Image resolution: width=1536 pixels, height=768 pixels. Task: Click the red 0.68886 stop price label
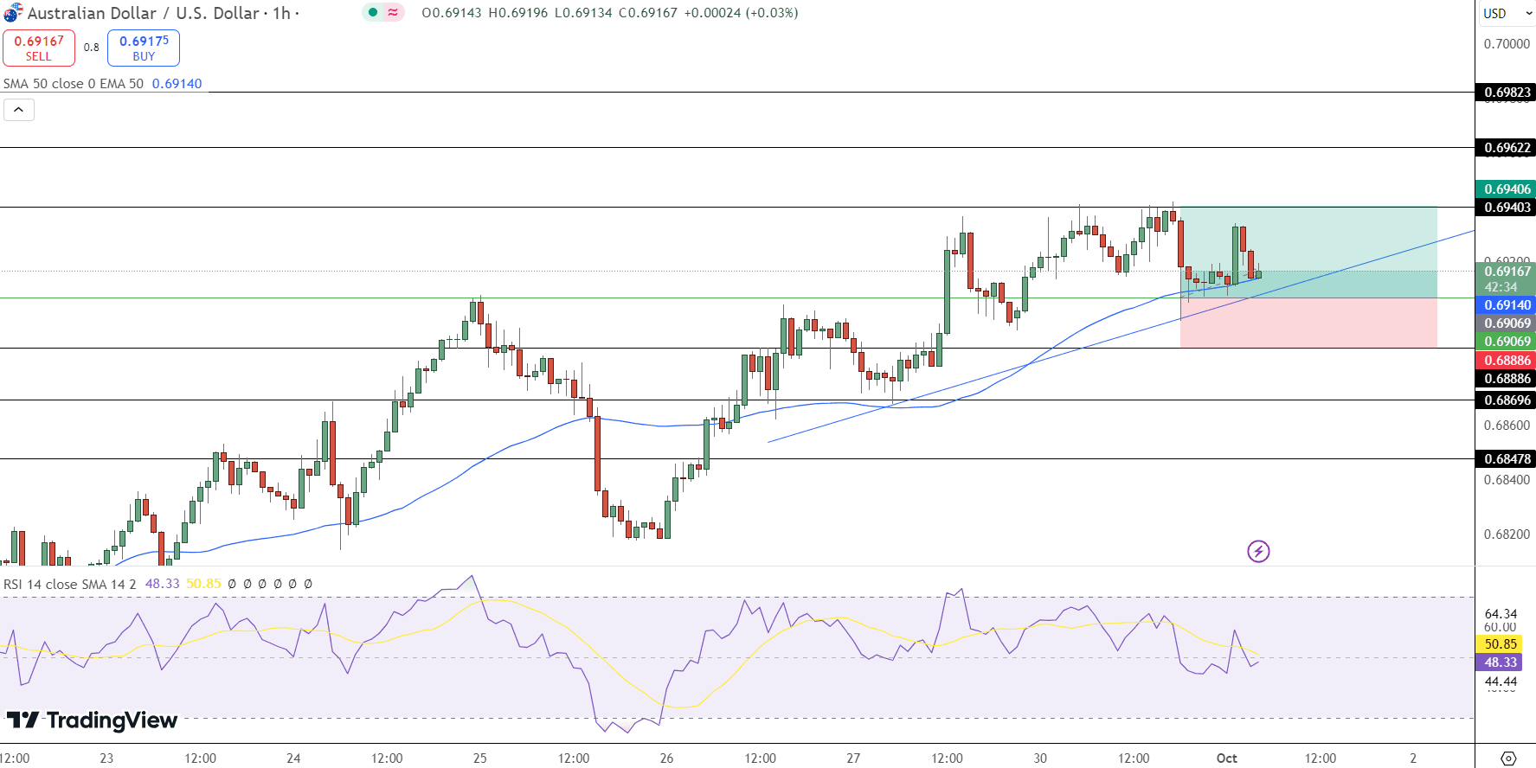(x=1507, y=360)
